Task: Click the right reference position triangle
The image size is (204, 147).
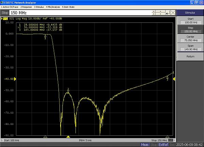Action: [x=174, y=79]
